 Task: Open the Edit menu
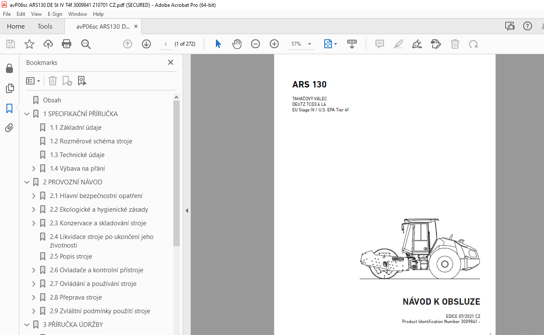tap(21, 14)
